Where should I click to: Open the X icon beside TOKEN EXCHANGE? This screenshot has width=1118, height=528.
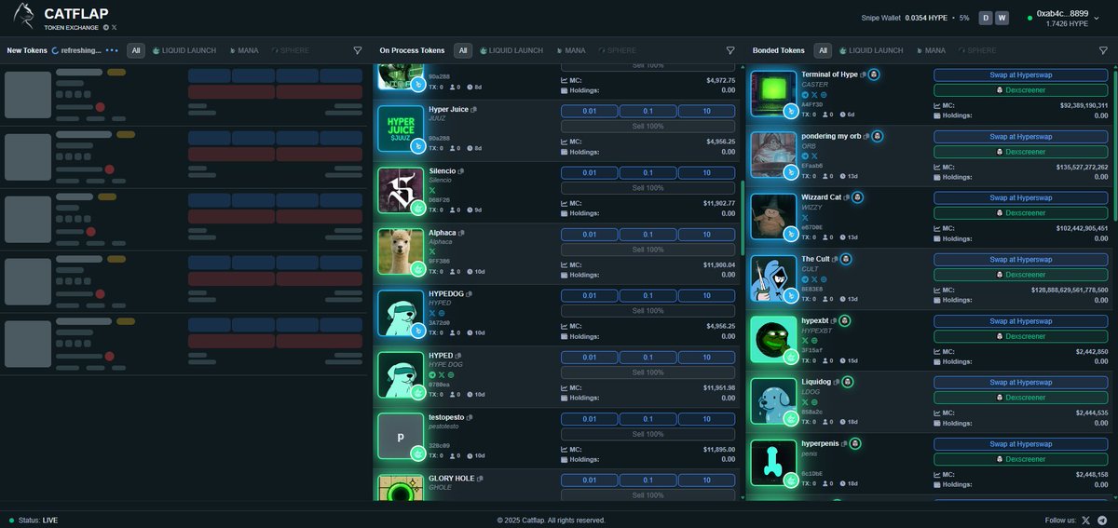[x=115, y=27]
